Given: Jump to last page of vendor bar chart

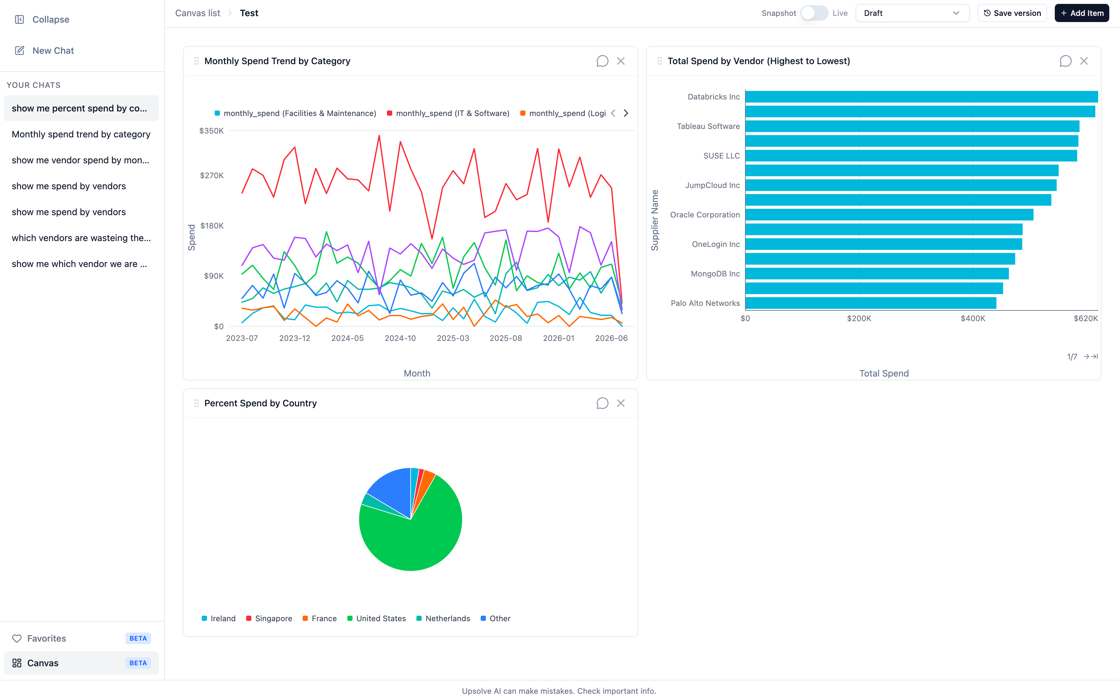Looking at the screenshot, I should (1095, 356).
